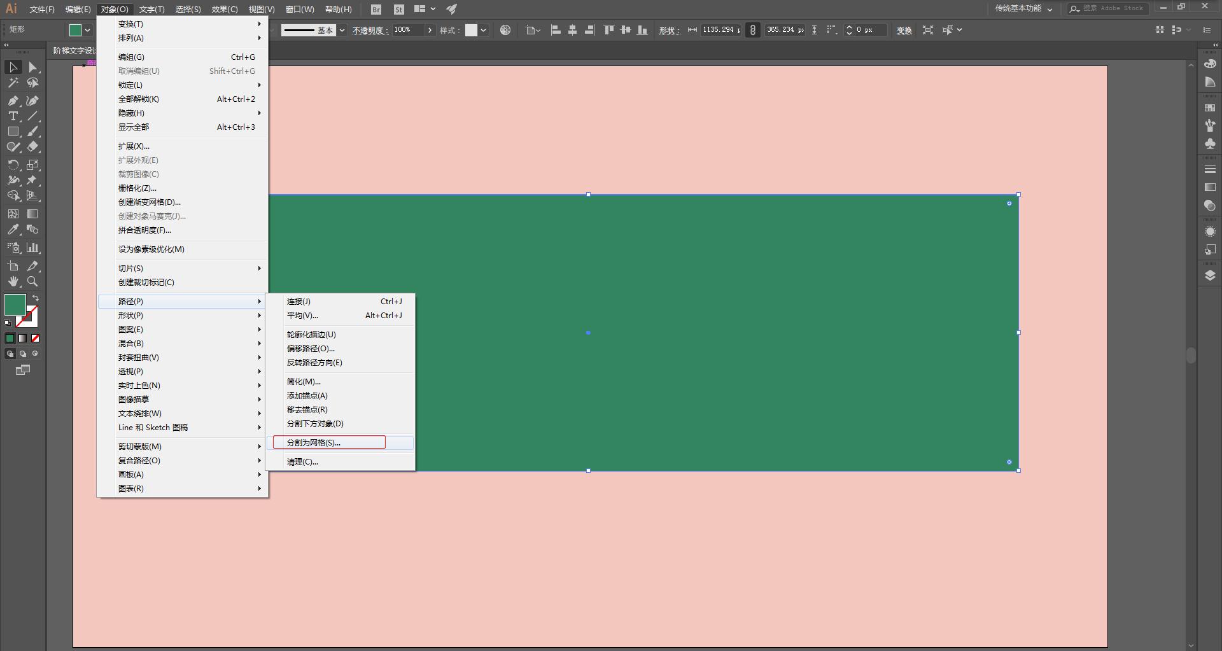Select the Type tool
Screen dimensions: 1222x651
pyautogui.click(x=13, y=116)
